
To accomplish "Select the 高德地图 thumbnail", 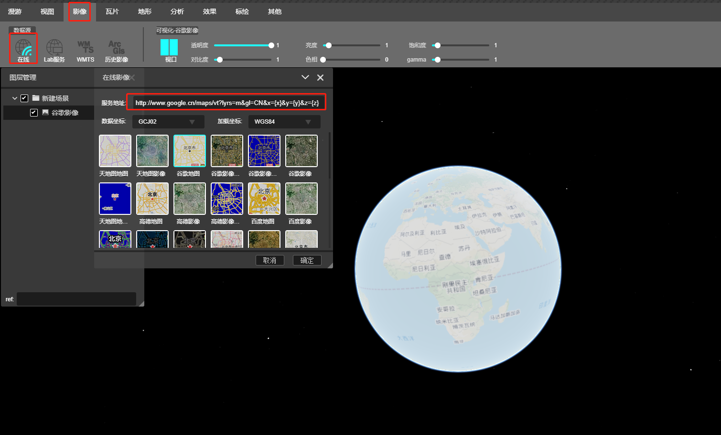I will 152,199.
